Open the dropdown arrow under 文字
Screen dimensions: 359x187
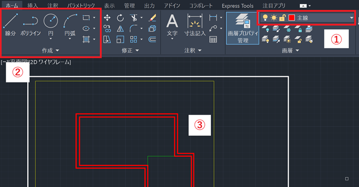(x=172, y=39)
